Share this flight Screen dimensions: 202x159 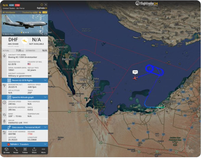pos(34,150)
